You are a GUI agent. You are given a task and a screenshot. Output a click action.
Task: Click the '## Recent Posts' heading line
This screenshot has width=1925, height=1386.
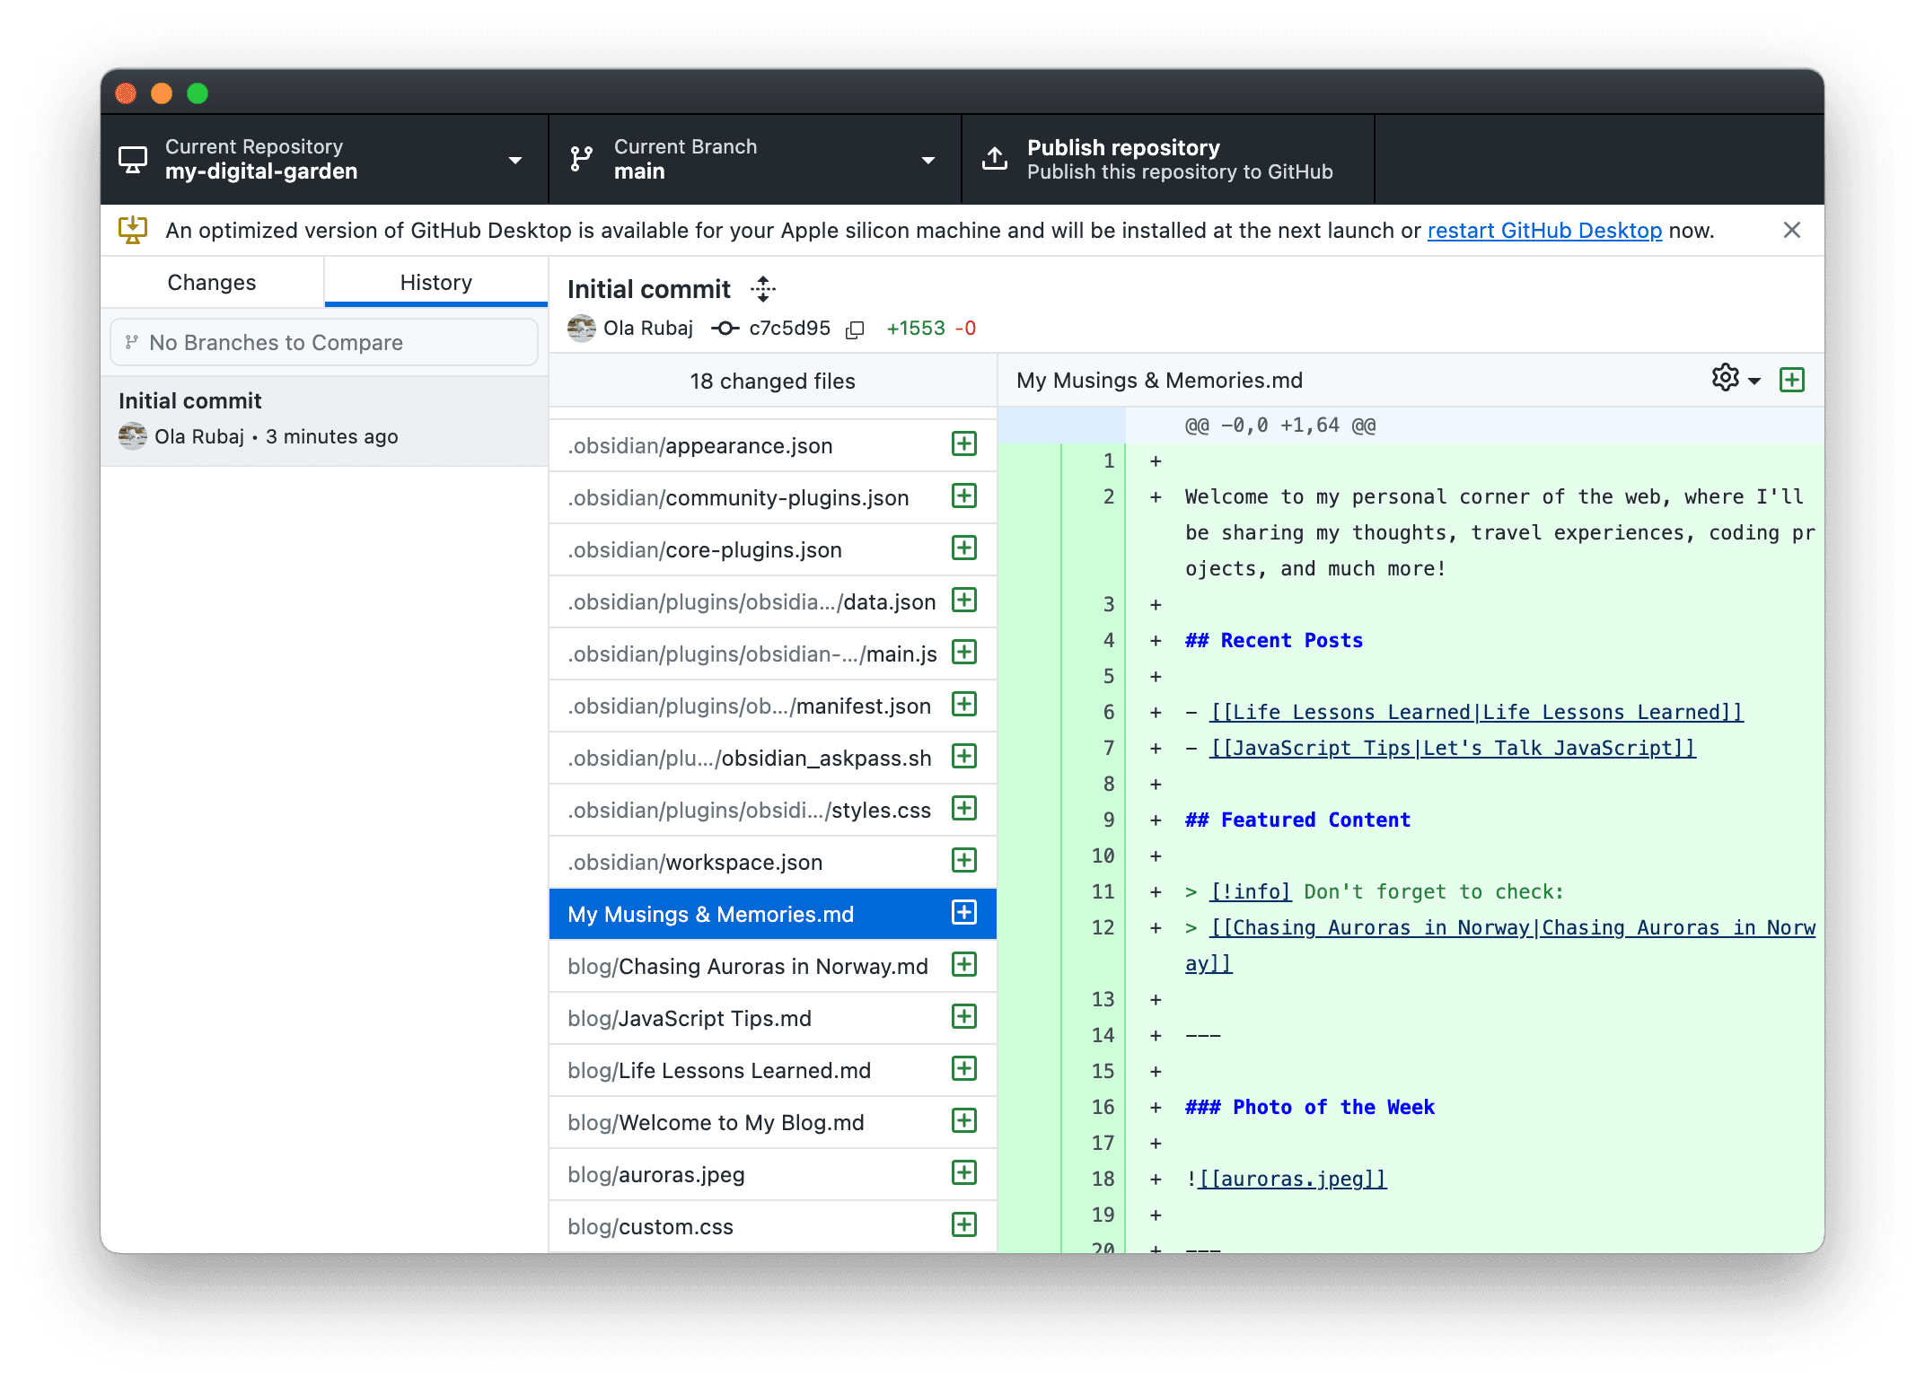[1274, 641]
